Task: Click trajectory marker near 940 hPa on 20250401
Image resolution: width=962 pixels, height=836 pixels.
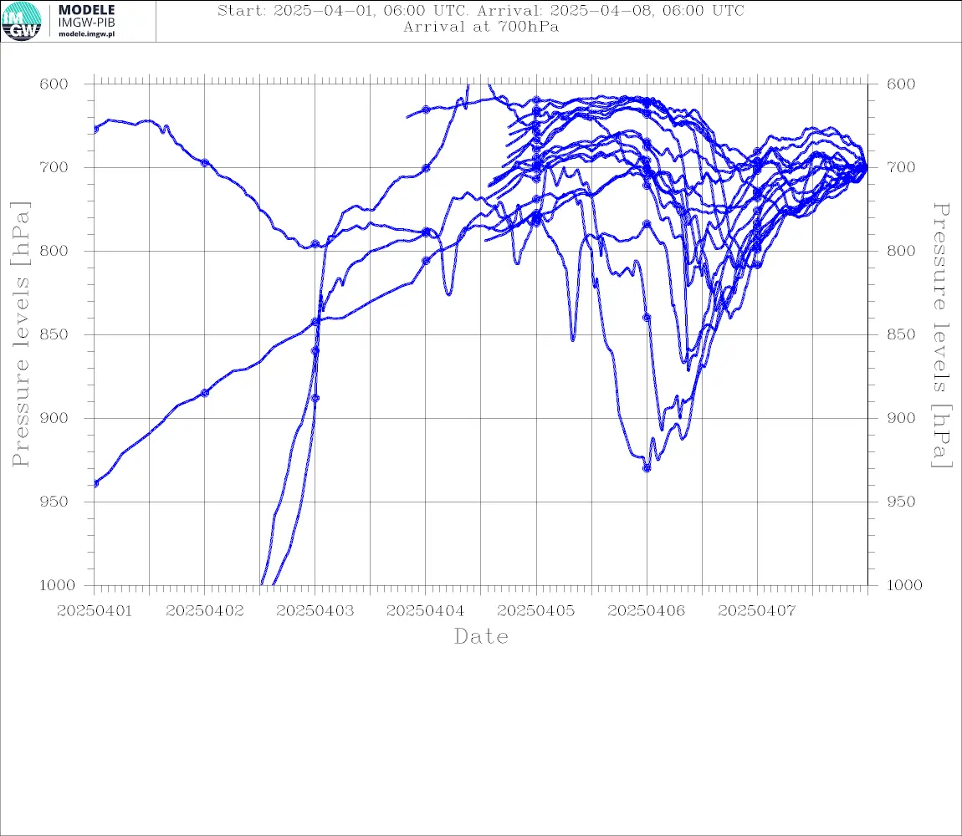Action: coord(95,483)
